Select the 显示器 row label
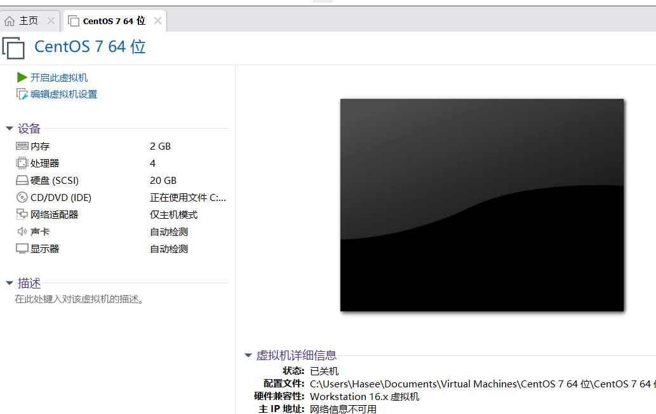The image size is (656, 414). (x=44, y=249)
